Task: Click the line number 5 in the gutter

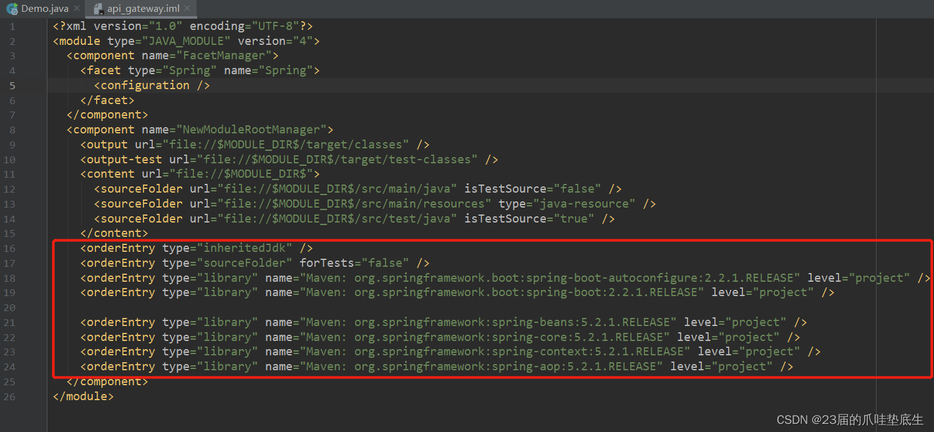Action: [x=12, y=85]
